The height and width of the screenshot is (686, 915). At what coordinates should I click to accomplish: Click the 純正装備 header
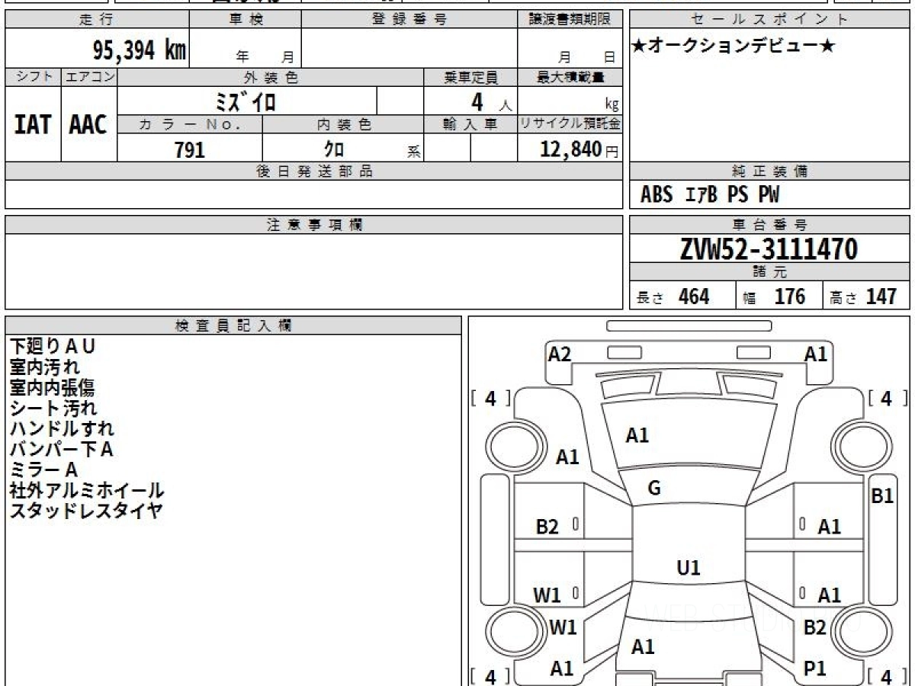coord(769,171)
